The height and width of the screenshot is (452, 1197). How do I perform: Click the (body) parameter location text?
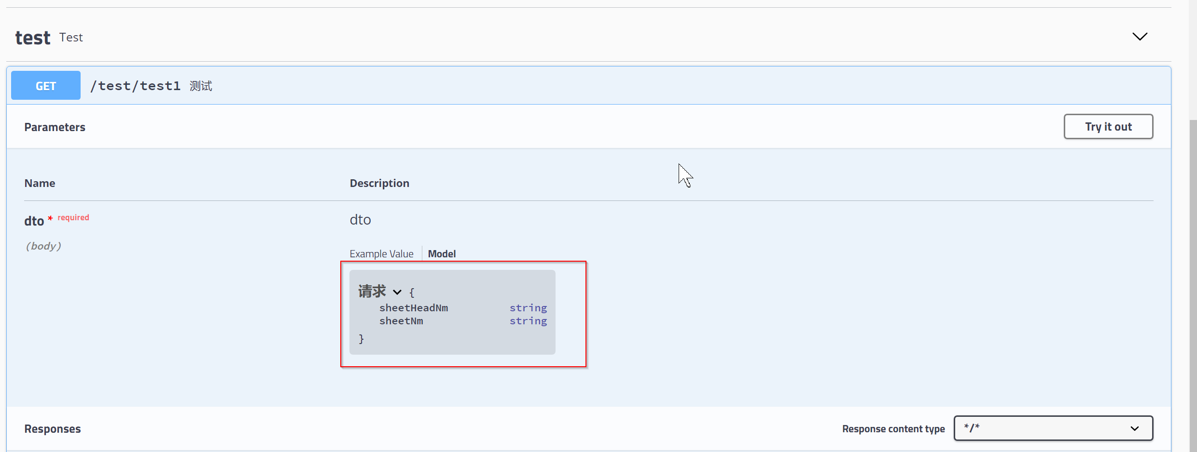point(43,246)
